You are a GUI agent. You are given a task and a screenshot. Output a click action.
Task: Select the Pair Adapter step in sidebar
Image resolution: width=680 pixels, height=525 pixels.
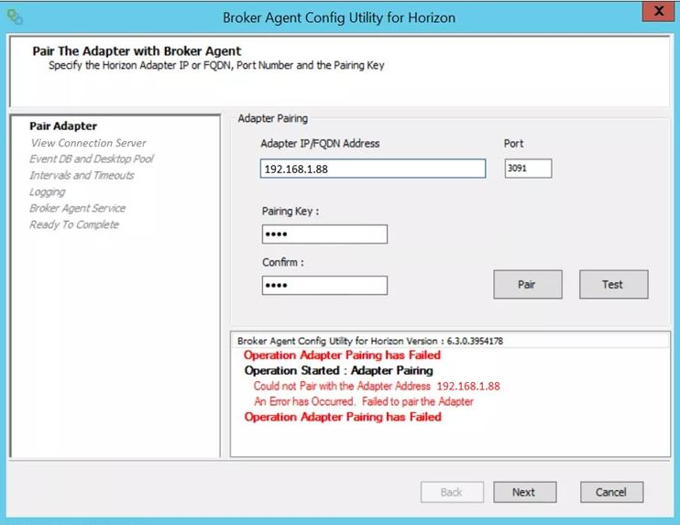[x=63, y=126]
